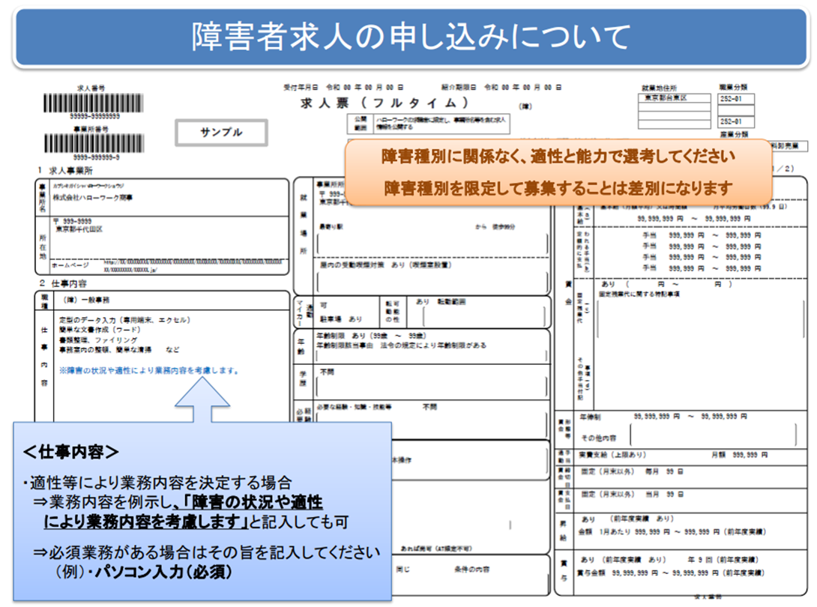The width and height of the screenshot is (817, 607).
Task: Click the 駐車場 あり entry
Action: click(341, 318)
